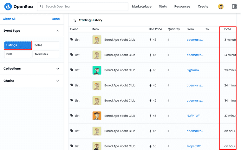Viewport: 241px width, 150px height.
Task: Click Done to close filters
Action: [x=55, y=19]
